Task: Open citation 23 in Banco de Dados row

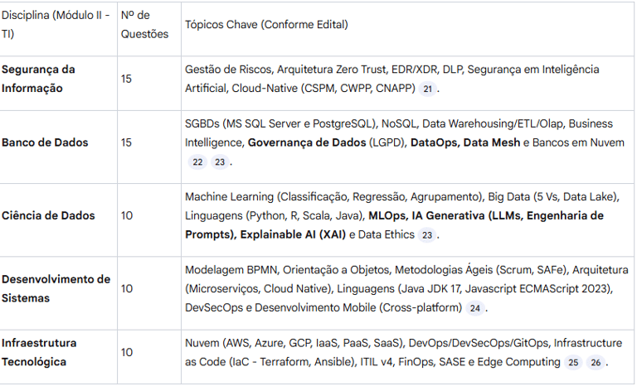Action: [219, 162]
